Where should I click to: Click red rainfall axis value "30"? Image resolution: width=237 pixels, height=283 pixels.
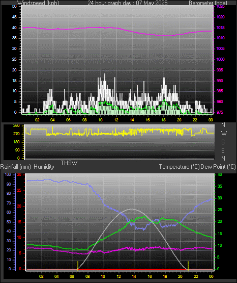19,175
